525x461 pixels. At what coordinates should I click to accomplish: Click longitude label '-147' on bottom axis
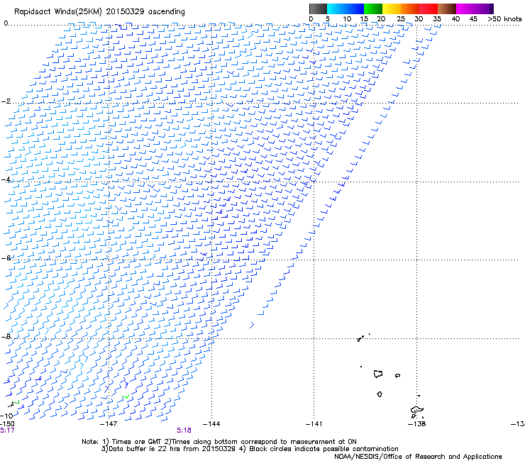point(109,424)
